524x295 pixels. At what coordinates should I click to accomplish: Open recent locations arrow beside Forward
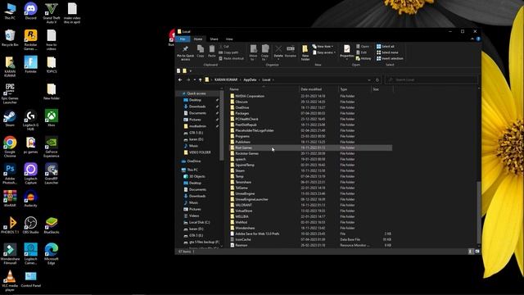pyautogui.click(x=195, y=80)
